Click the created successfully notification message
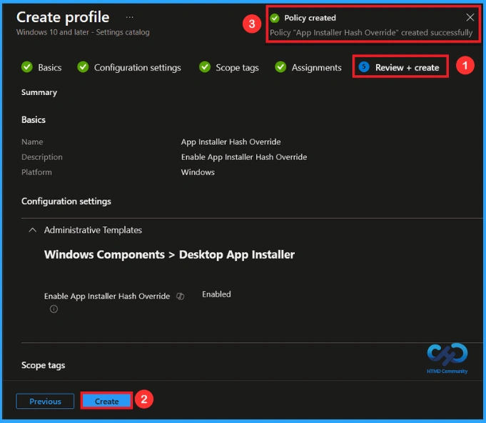Viewport: 486px width, 423px height. pos(371,33)
